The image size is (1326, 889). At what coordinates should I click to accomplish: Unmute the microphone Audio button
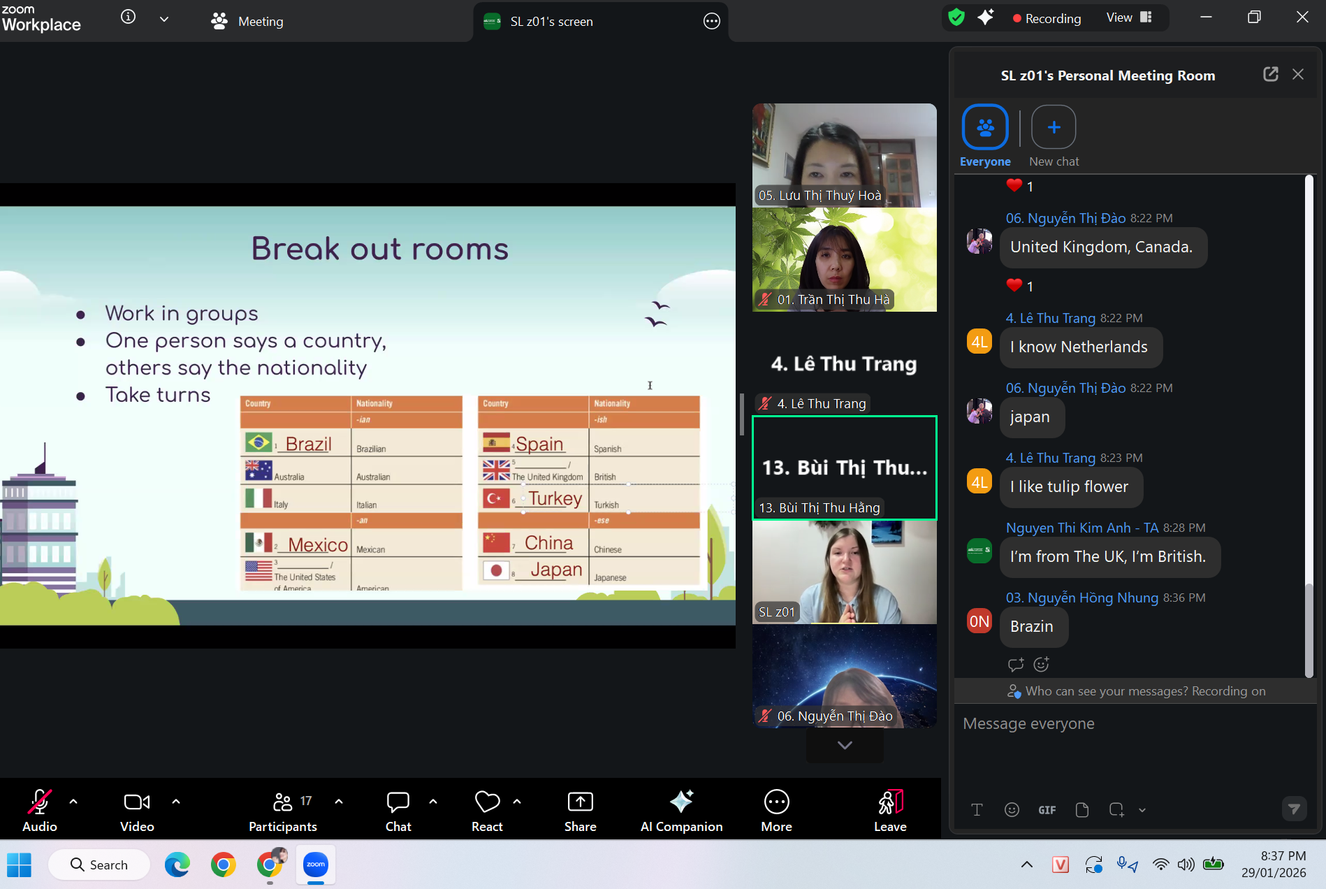[40, 811]
